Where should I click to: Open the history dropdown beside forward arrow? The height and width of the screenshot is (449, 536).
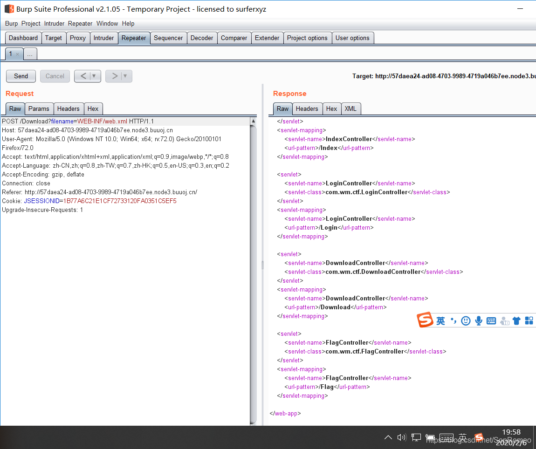click(125, 76)
